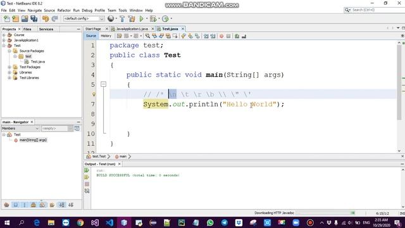This screenshot has width=405, height=228.
Task: Select Test.java in project tree
Action: [x=38, y=62]
